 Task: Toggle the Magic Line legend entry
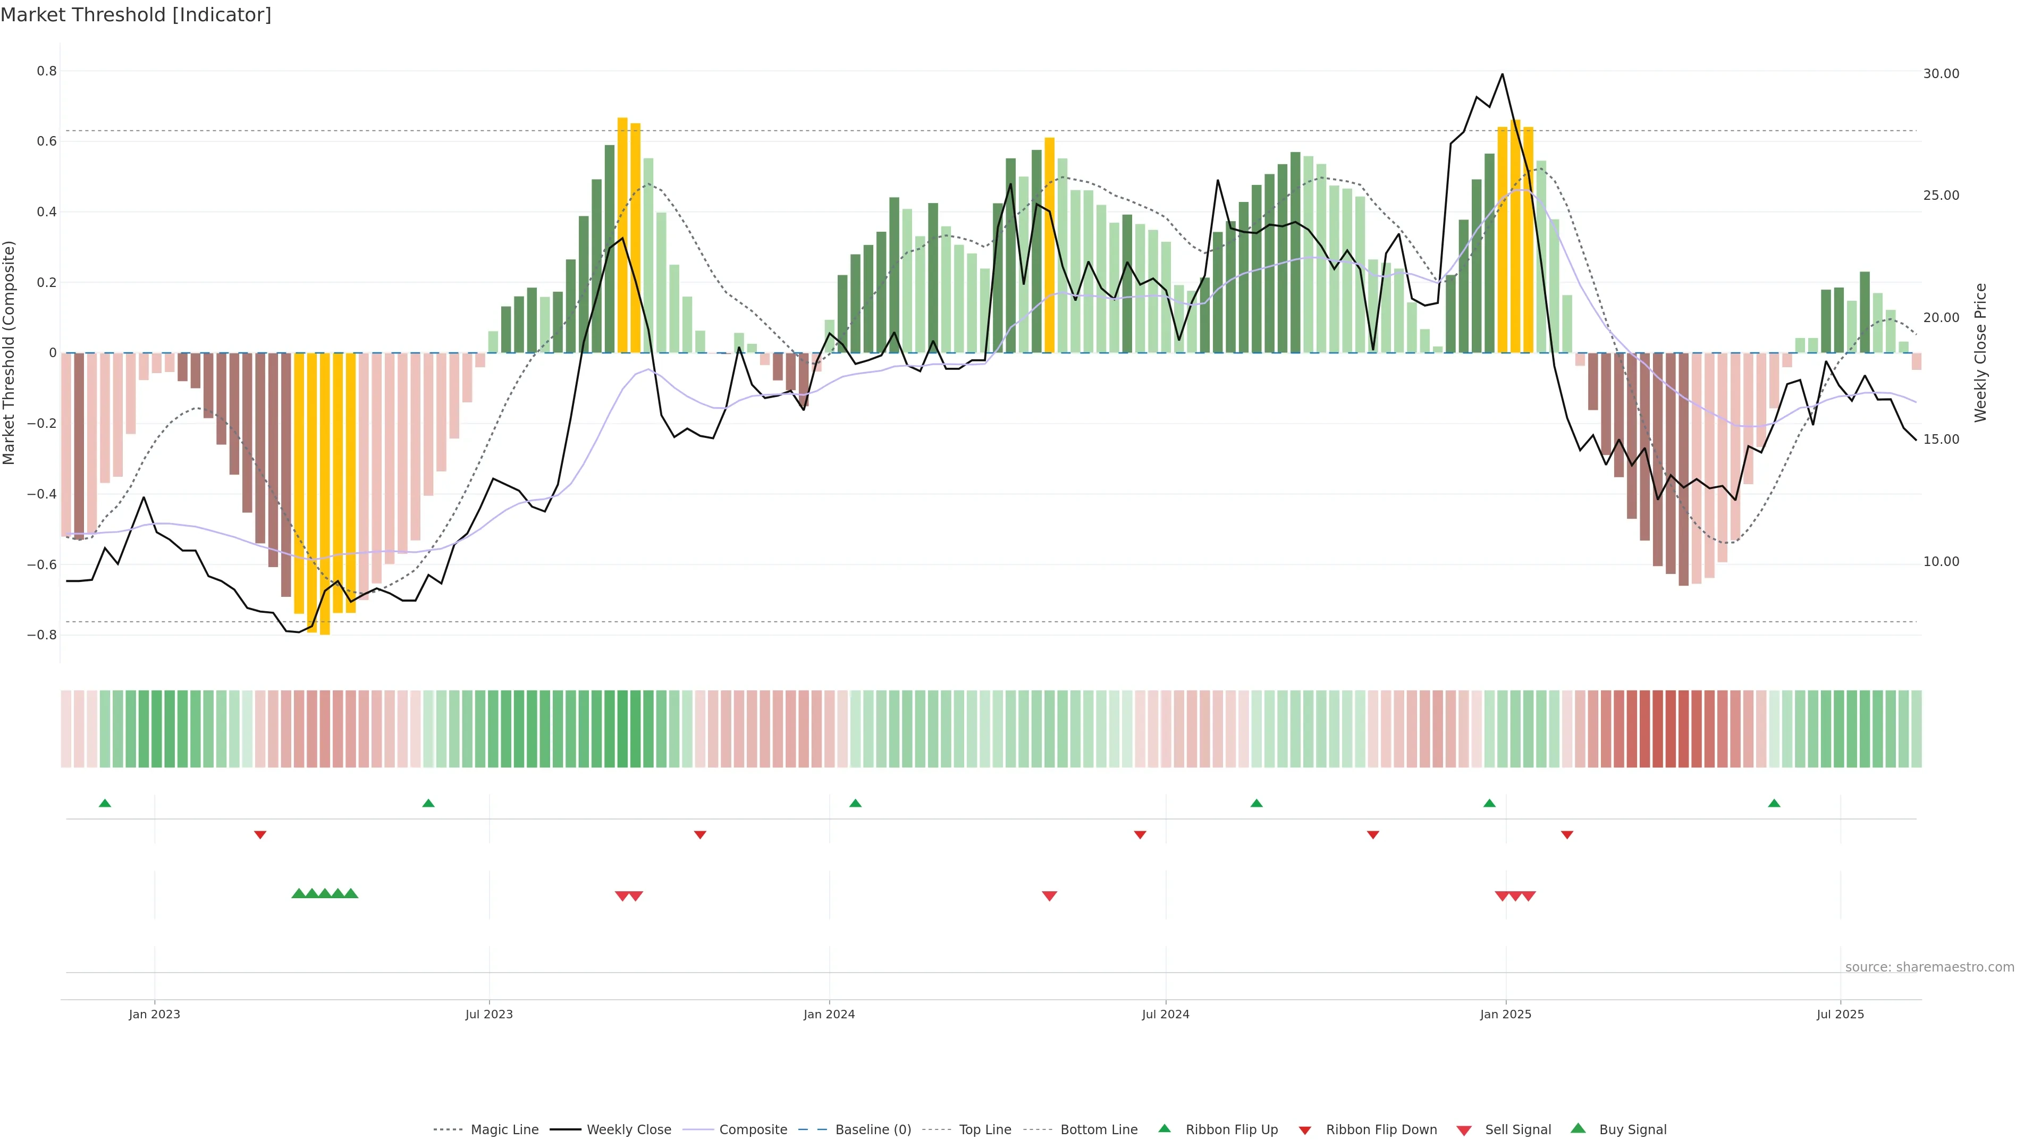(504, 1130)
